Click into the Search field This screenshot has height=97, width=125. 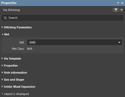[63, 18]
